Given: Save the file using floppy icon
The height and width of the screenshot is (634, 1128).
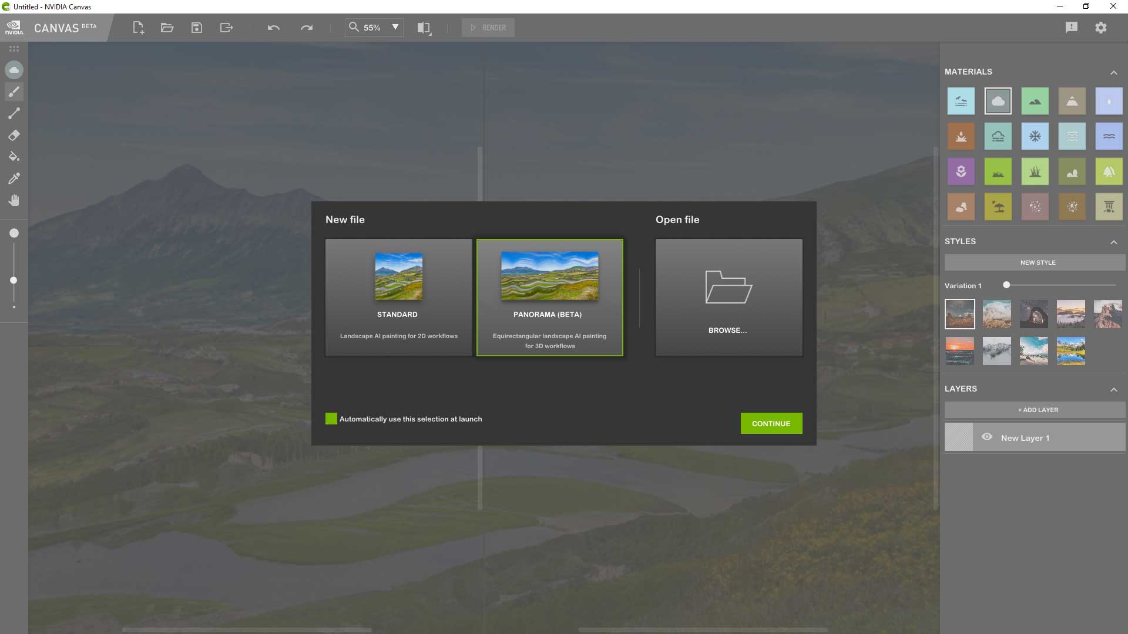Looking at the screenshot, I should point(197,28).
